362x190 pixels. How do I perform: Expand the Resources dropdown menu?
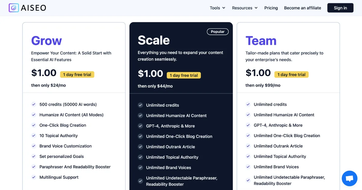244,8
